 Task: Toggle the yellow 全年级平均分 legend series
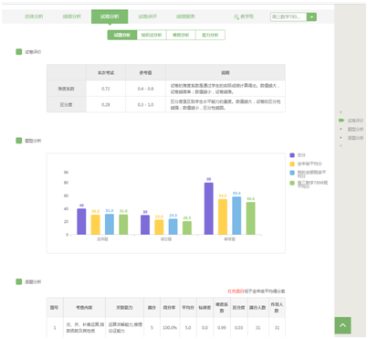click(x=292, y=164)
